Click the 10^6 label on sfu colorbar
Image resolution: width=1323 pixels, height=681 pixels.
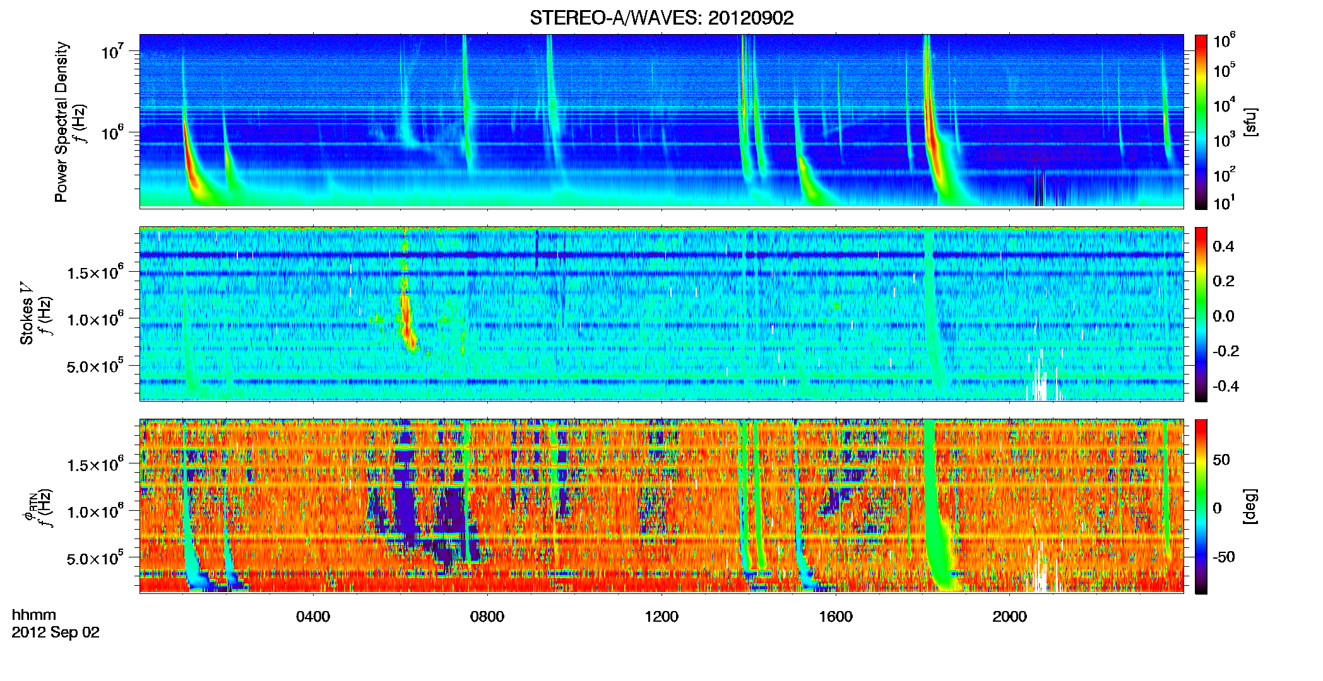click(1224, 40)
